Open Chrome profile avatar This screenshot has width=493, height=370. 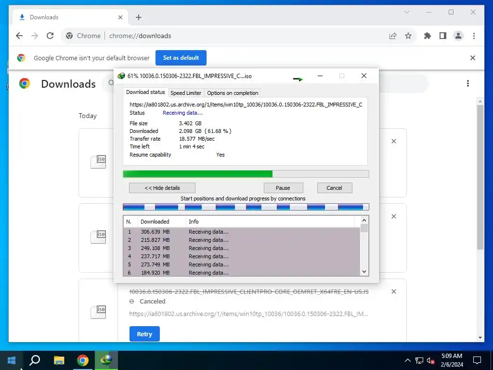(458, 36)
